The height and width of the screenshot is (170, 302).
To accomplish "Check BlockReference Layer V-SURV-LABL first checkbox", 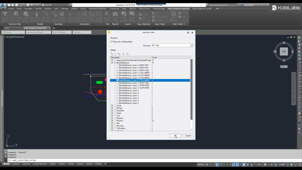I will 117,70.
